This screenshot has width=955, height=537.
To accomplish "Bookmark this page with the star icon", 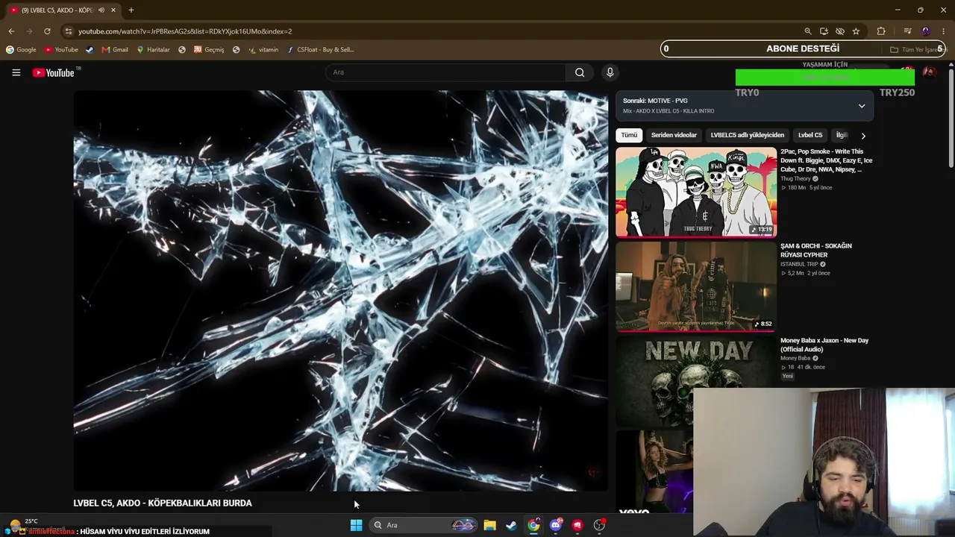I will tap(856, 31).
